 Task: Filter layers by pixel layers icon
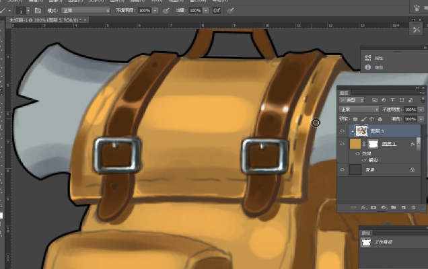374,100
